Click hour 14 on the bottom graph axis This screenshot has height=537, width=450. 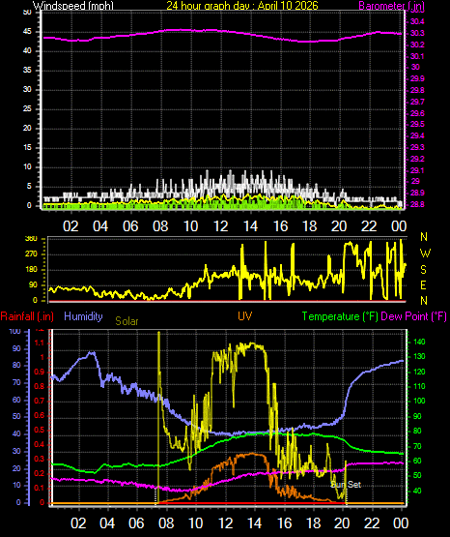255,523
